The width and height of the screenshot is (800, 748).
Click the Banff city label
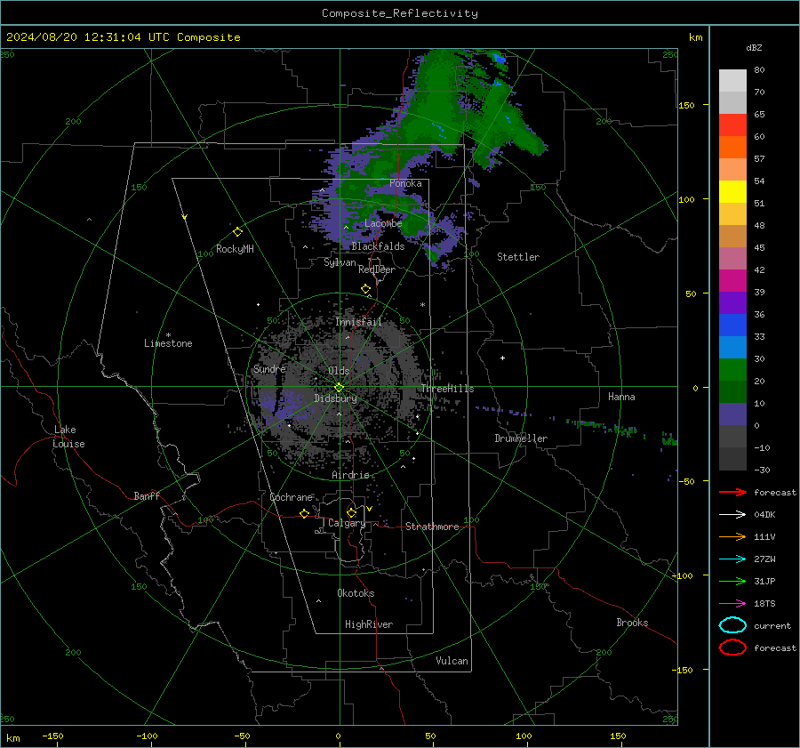147,496
